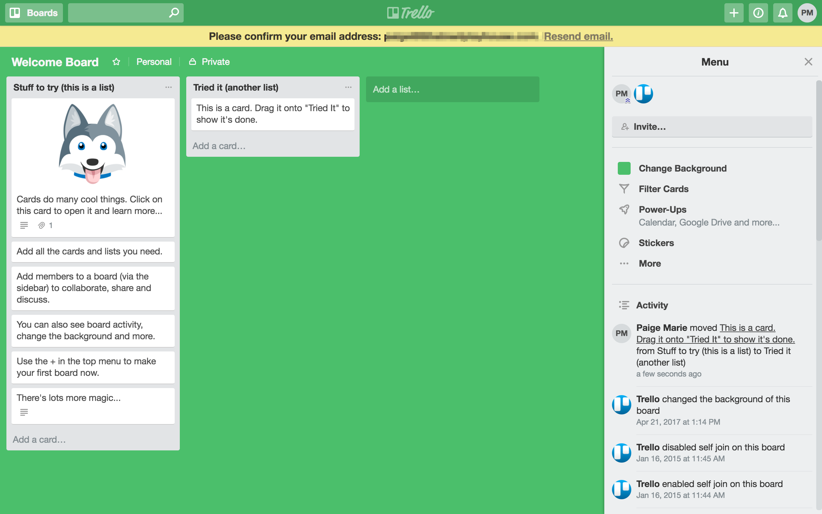The width and height of the screenshot is (822, 514).
Task: Click Apr 21, 2017 at 1:14 PM timestamp
Action: coord(678,422)
